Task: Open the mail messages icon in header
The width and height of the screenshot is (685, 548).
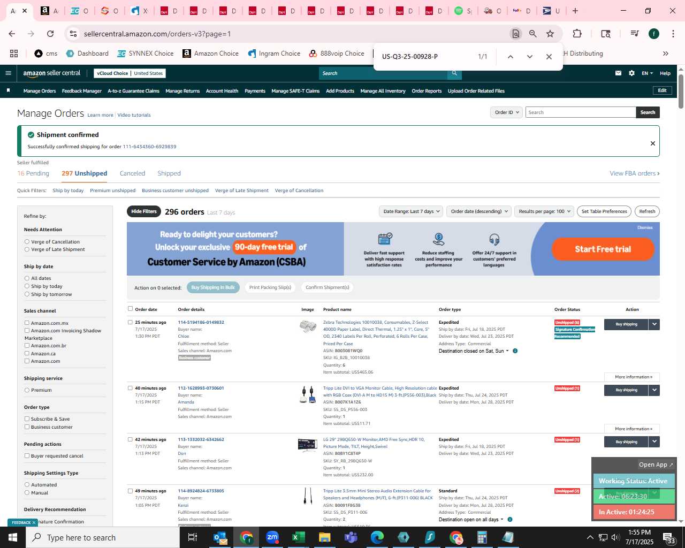Action: (618, 73)
